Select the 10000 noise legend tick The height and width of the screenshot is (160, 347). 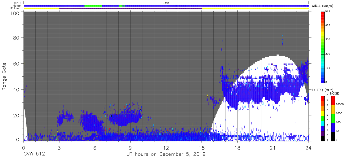coord(340,104)
